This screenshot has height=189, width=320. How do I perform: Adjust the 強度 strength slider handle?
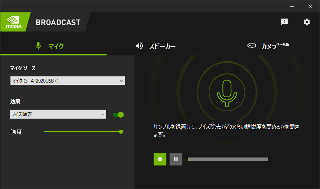[x=121, y=132]
